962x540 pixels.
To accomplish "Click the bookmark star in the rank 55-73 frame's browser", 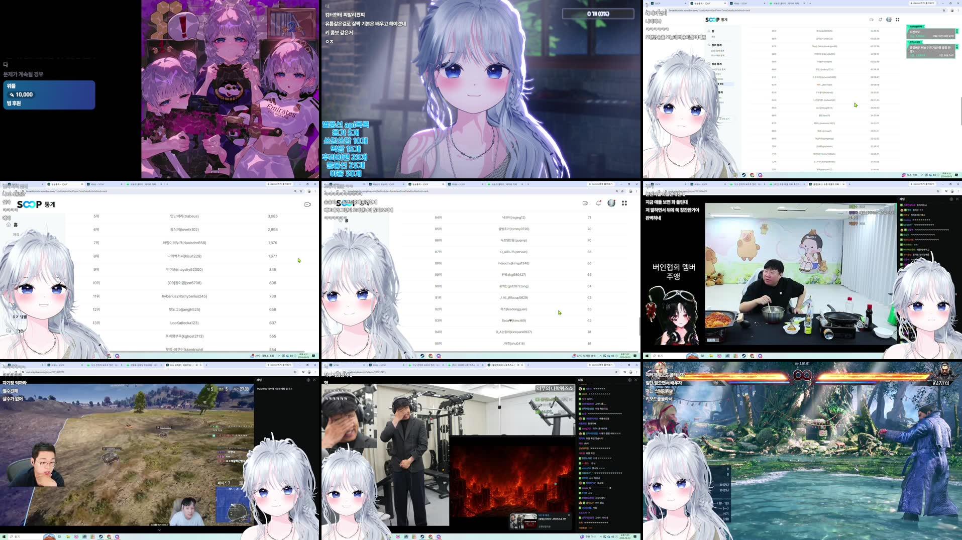I will (x=944, y=10).
